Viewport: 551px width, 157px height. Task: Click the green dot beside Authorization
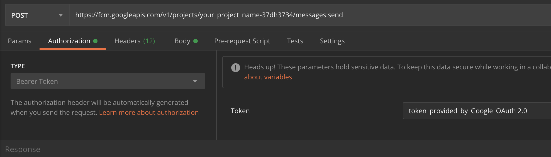coord(95,41)
